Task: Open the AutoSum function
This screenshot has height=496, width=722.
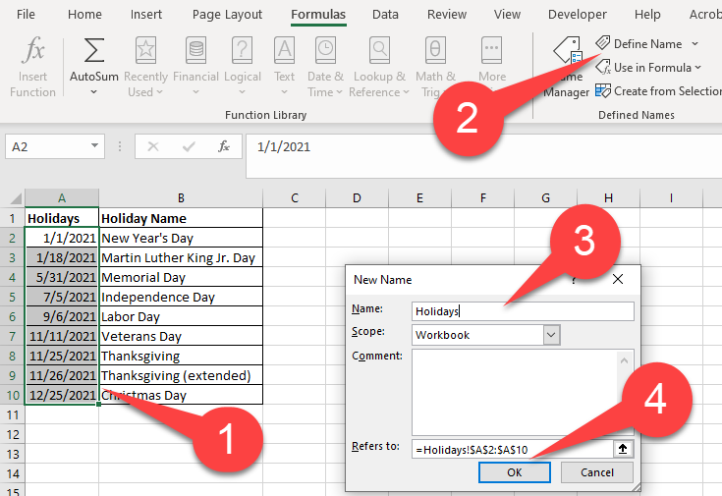Action: [x=94, y=67]
